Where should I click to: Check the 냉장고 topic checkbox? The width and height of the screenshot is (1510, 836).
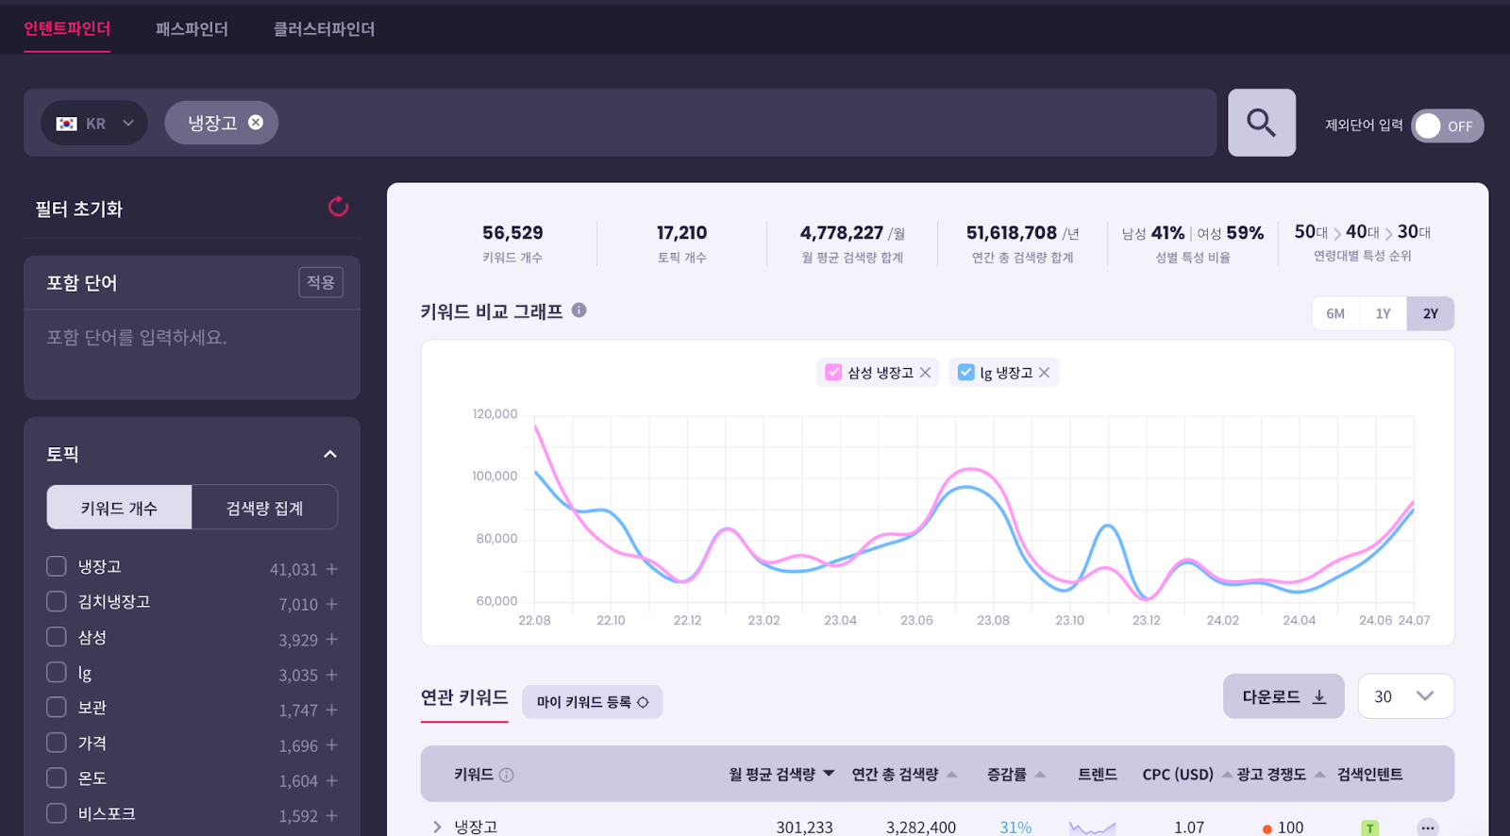(57, 566)
